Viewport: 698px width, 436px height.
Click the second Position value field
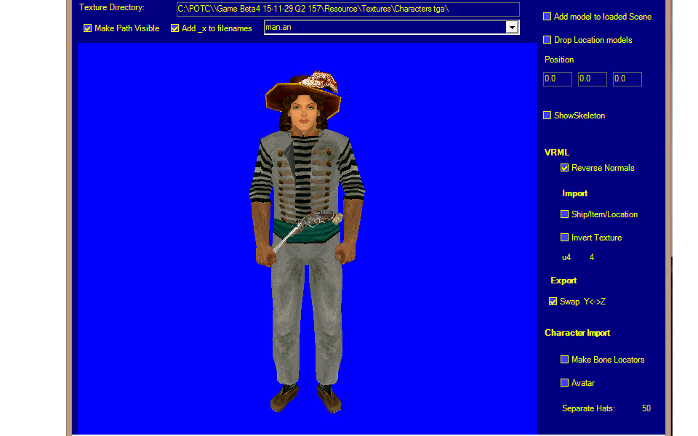pyautogui.click(x=592, y=78)
